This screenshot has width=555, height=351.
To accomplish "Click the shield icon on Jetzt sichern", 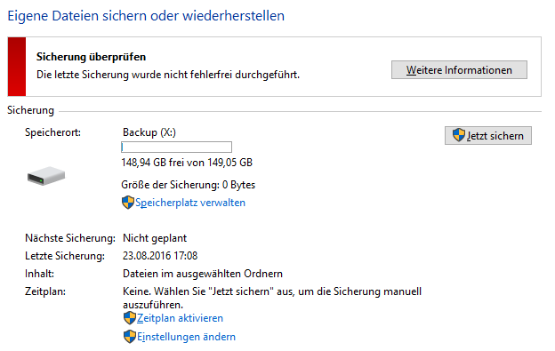I will coord(459,135).
